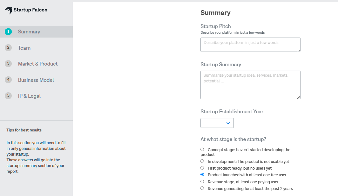
Task: Click the circled 4 beside Business Model
Action: pos(8,80)
